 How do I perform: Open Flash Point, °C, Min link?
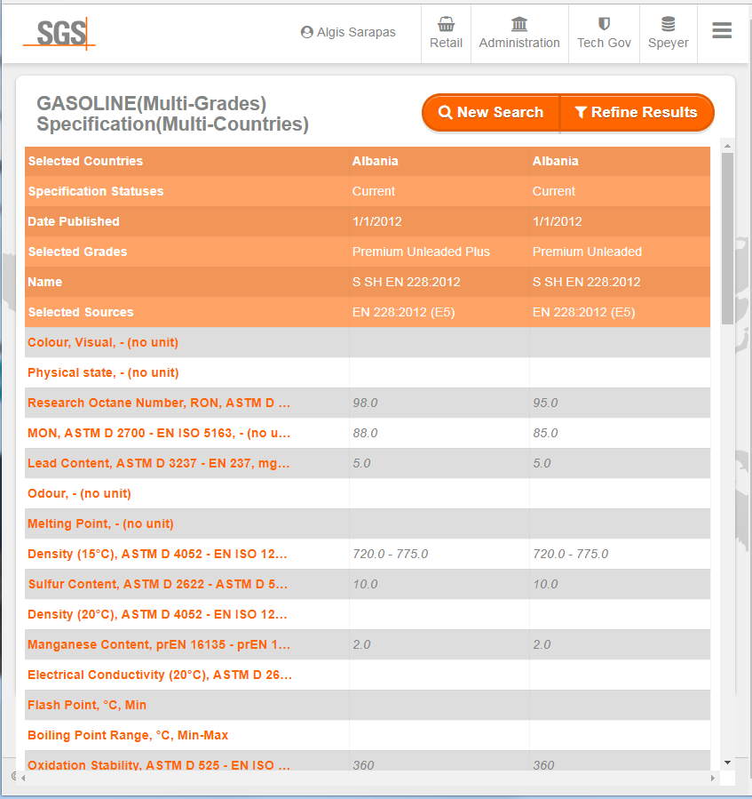tap(87, 706)
